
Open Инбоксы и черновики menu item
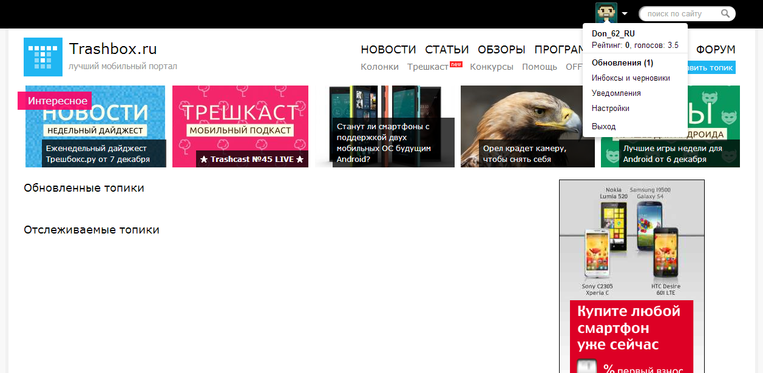[x=631, y=78]
